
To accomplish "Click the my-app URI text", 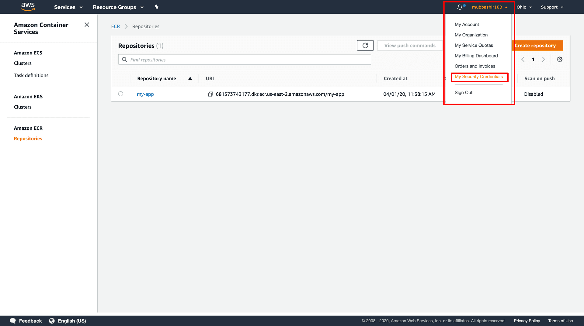I will pos(280,94).
